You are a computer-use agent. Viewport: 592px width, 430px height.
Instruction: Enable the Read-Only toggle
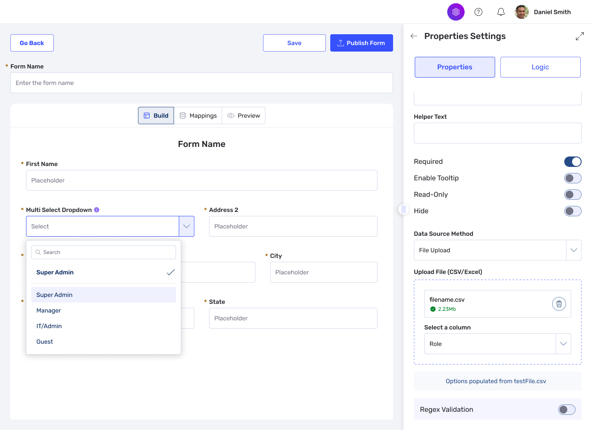pyautogui.click(x=572, y=195)
